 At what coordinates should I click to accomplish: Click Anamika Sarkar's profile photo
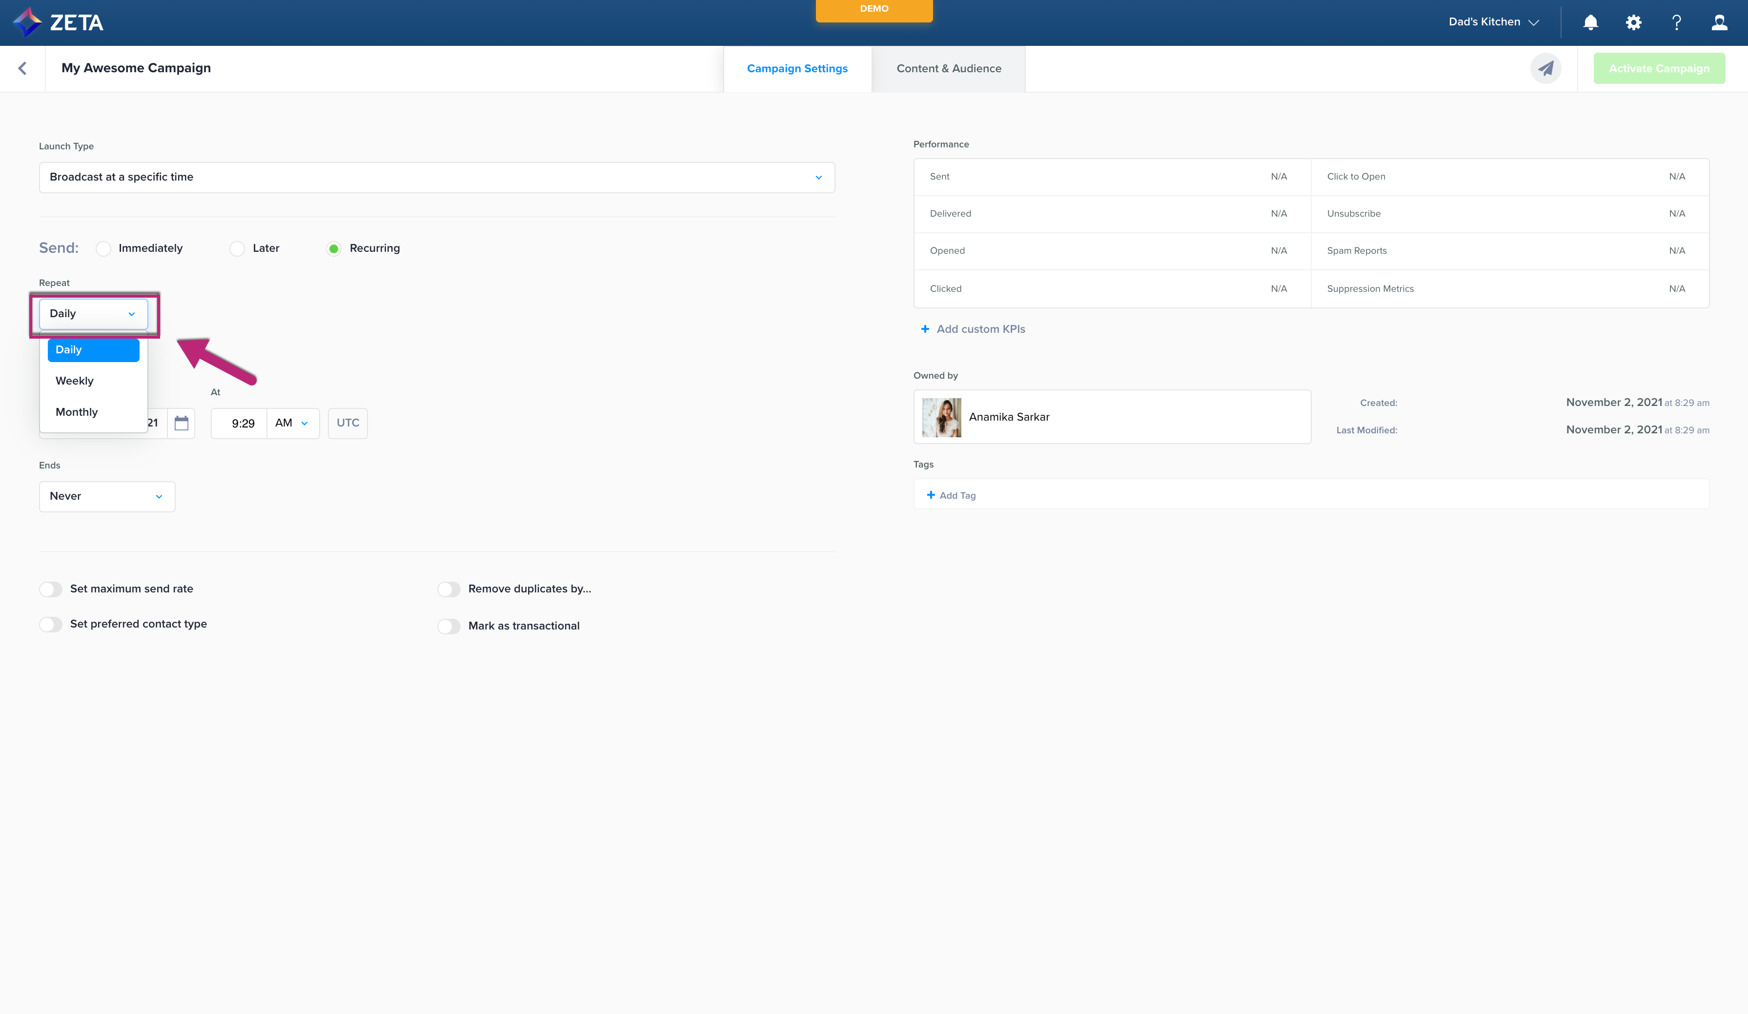(941, 417)
